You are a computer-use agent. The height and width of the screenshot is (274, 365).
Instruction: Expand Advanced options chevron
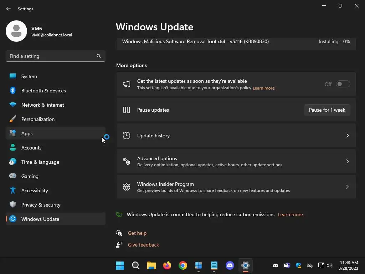click(x=347, y=161)
